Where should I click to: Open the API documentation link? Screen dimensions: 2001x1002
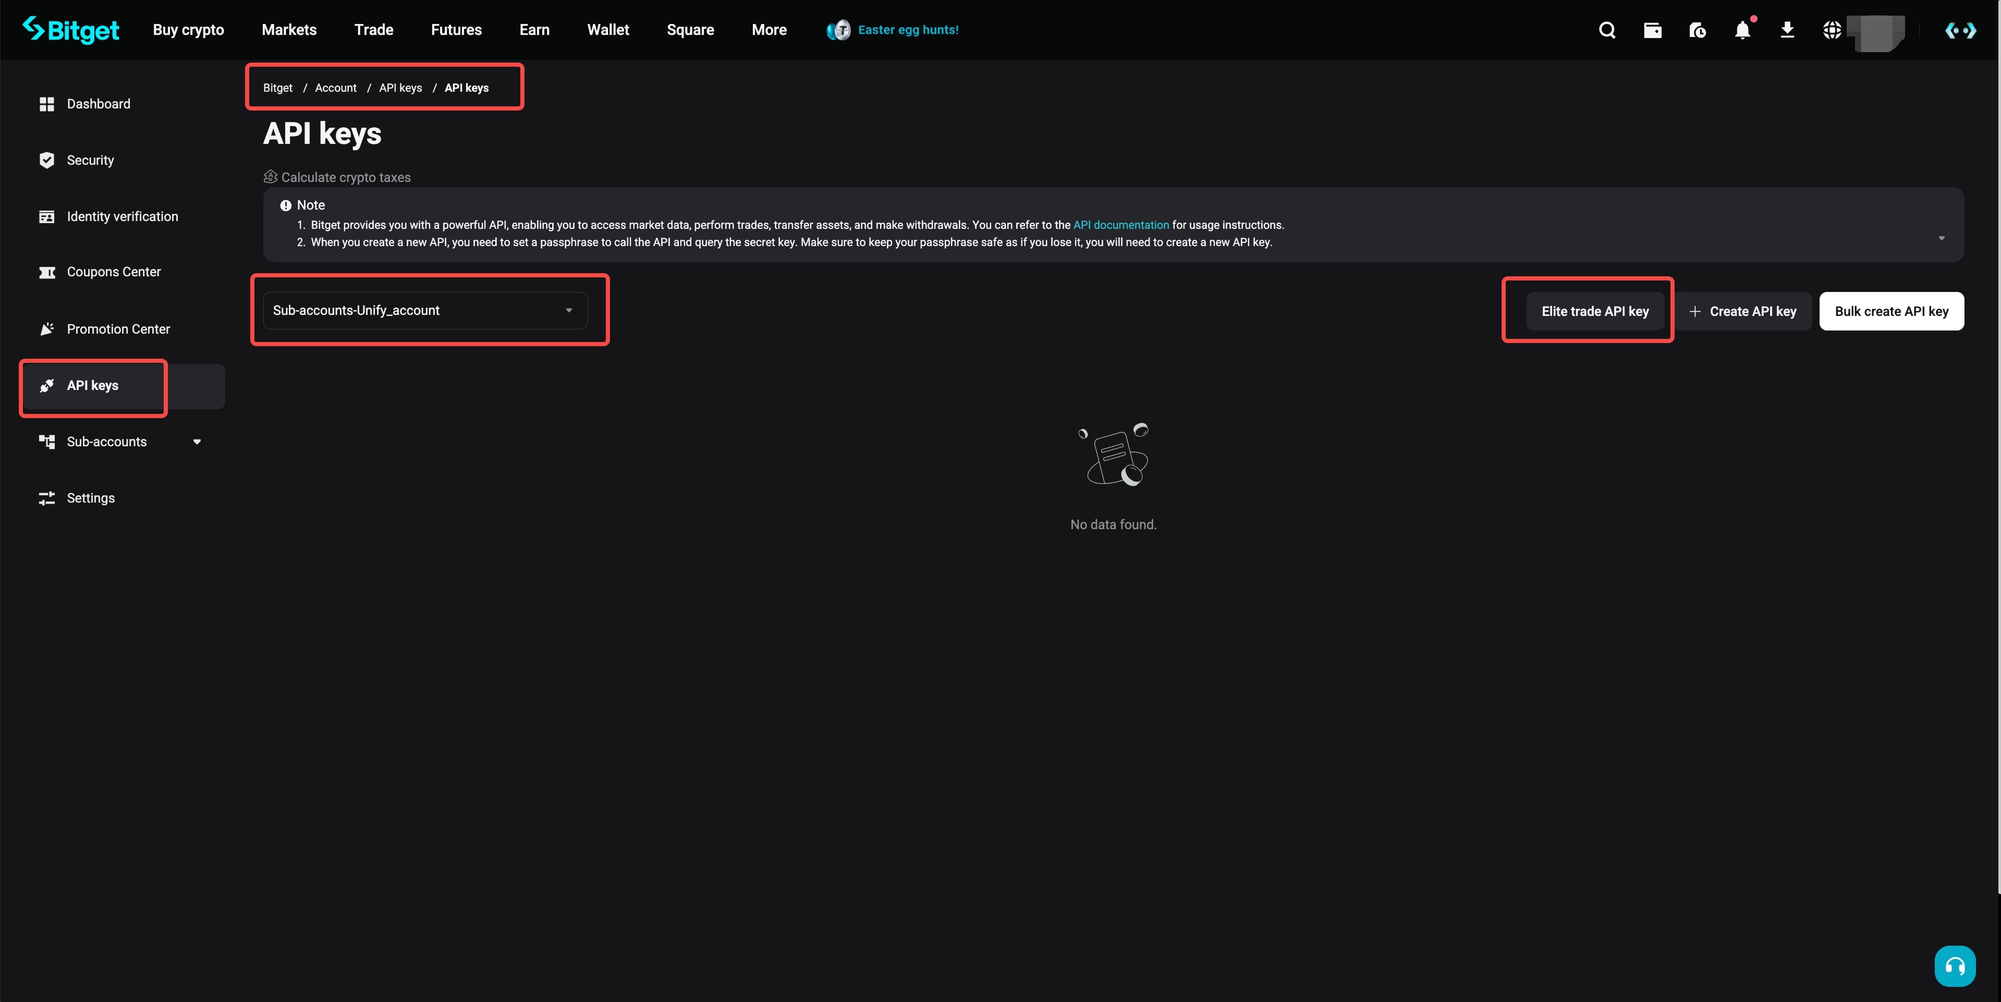point(1120,225)
